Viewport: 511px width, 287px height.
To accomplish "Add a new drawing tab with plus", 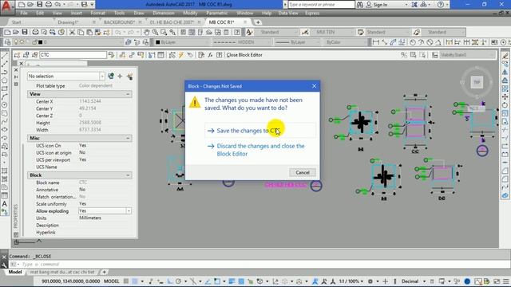I will click(258, 22).
